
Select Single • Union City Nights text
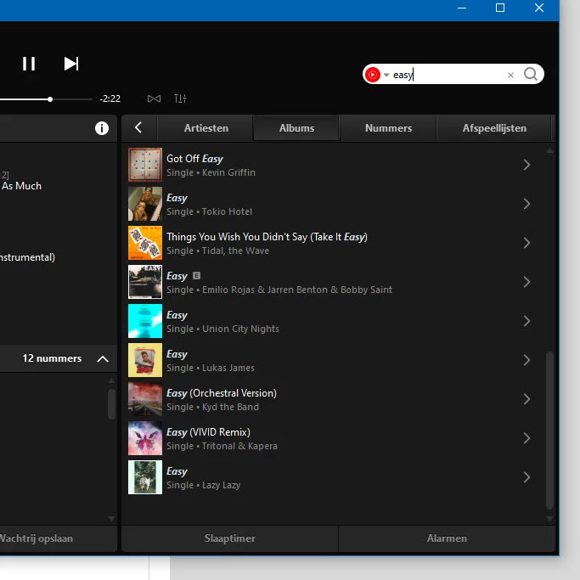pos(222,329)
